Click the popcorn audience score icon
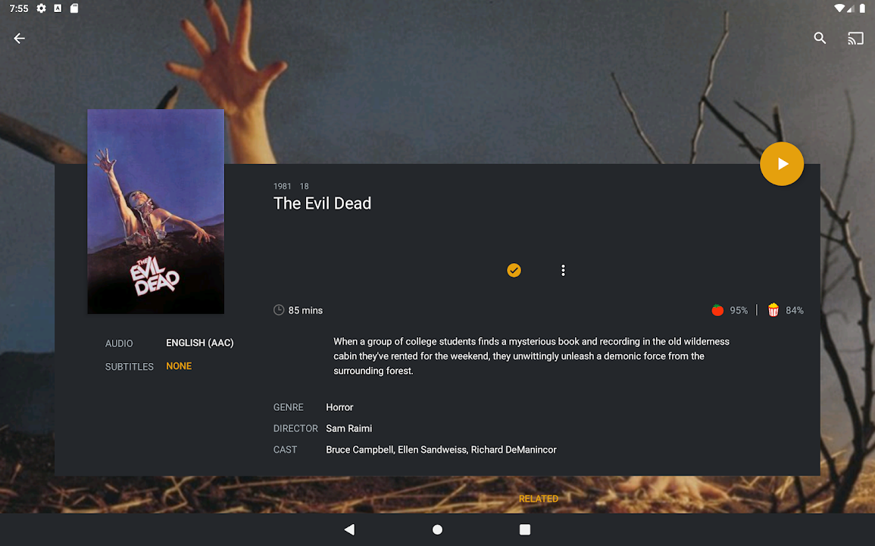Image resolution: width=875 pixels, height=546 pixels. pos(773,310)
